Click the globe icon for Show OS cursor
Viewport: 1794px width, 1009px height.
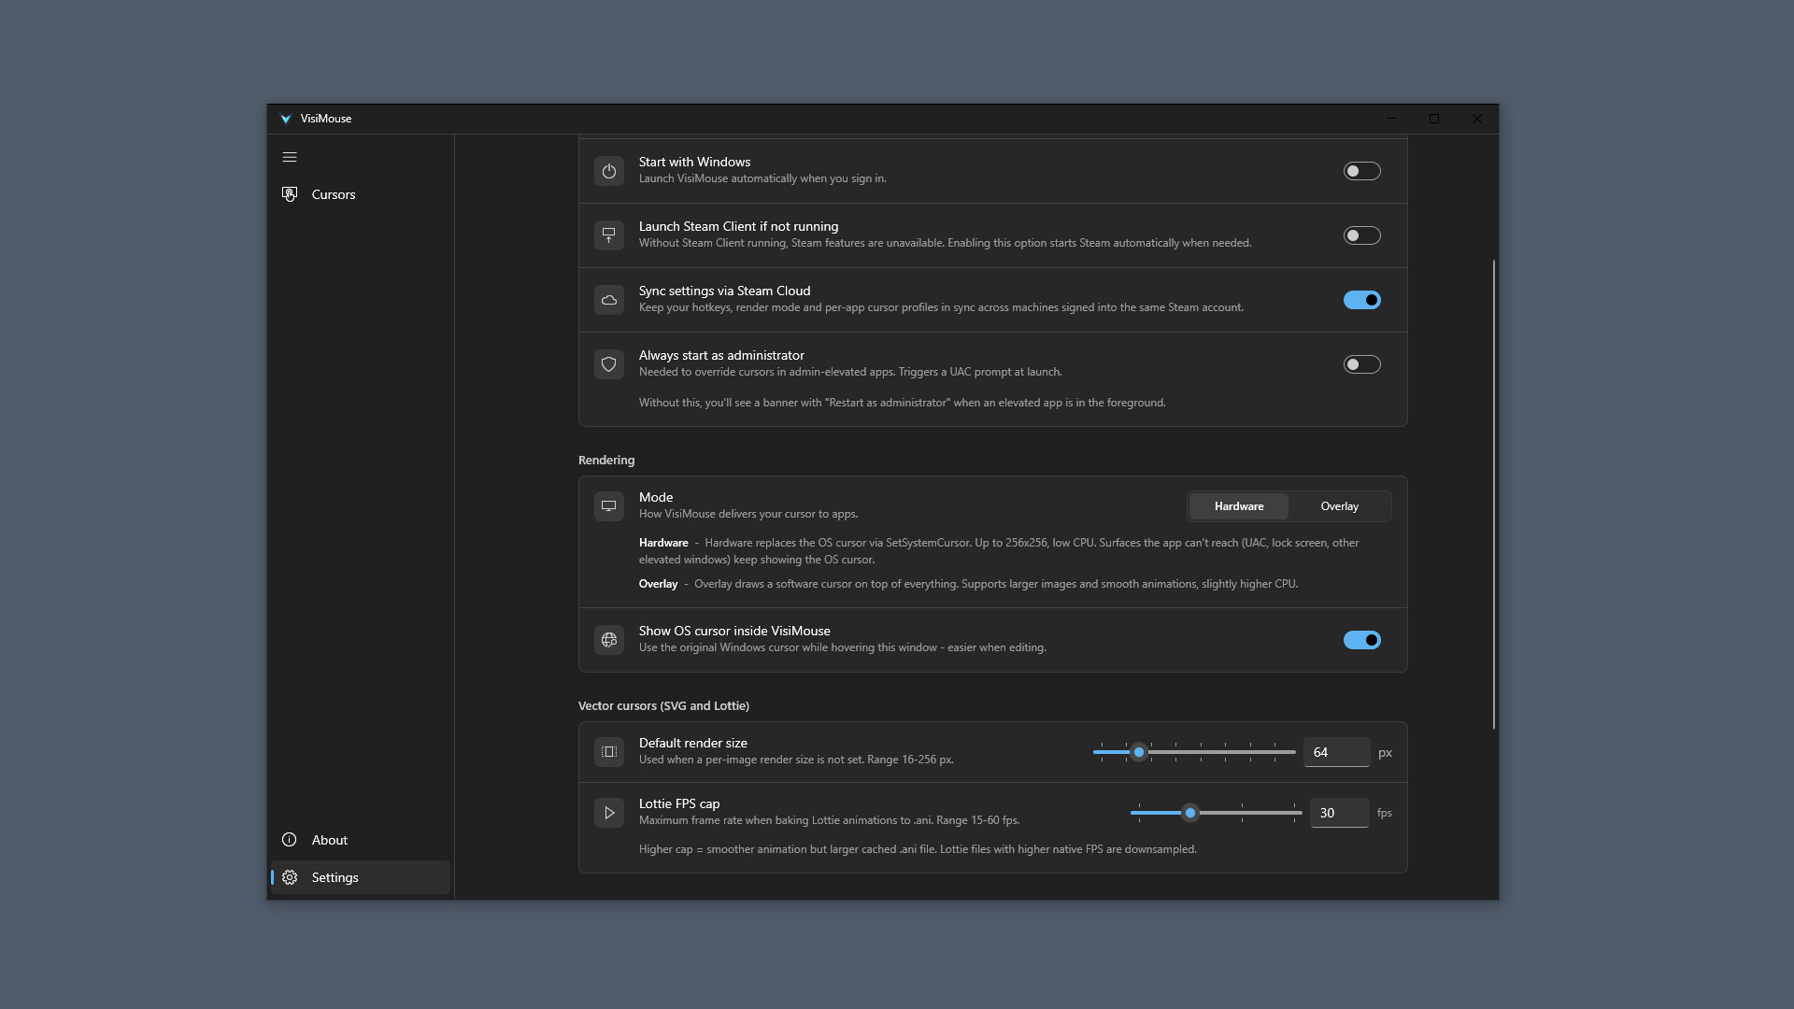click(609, 640)
